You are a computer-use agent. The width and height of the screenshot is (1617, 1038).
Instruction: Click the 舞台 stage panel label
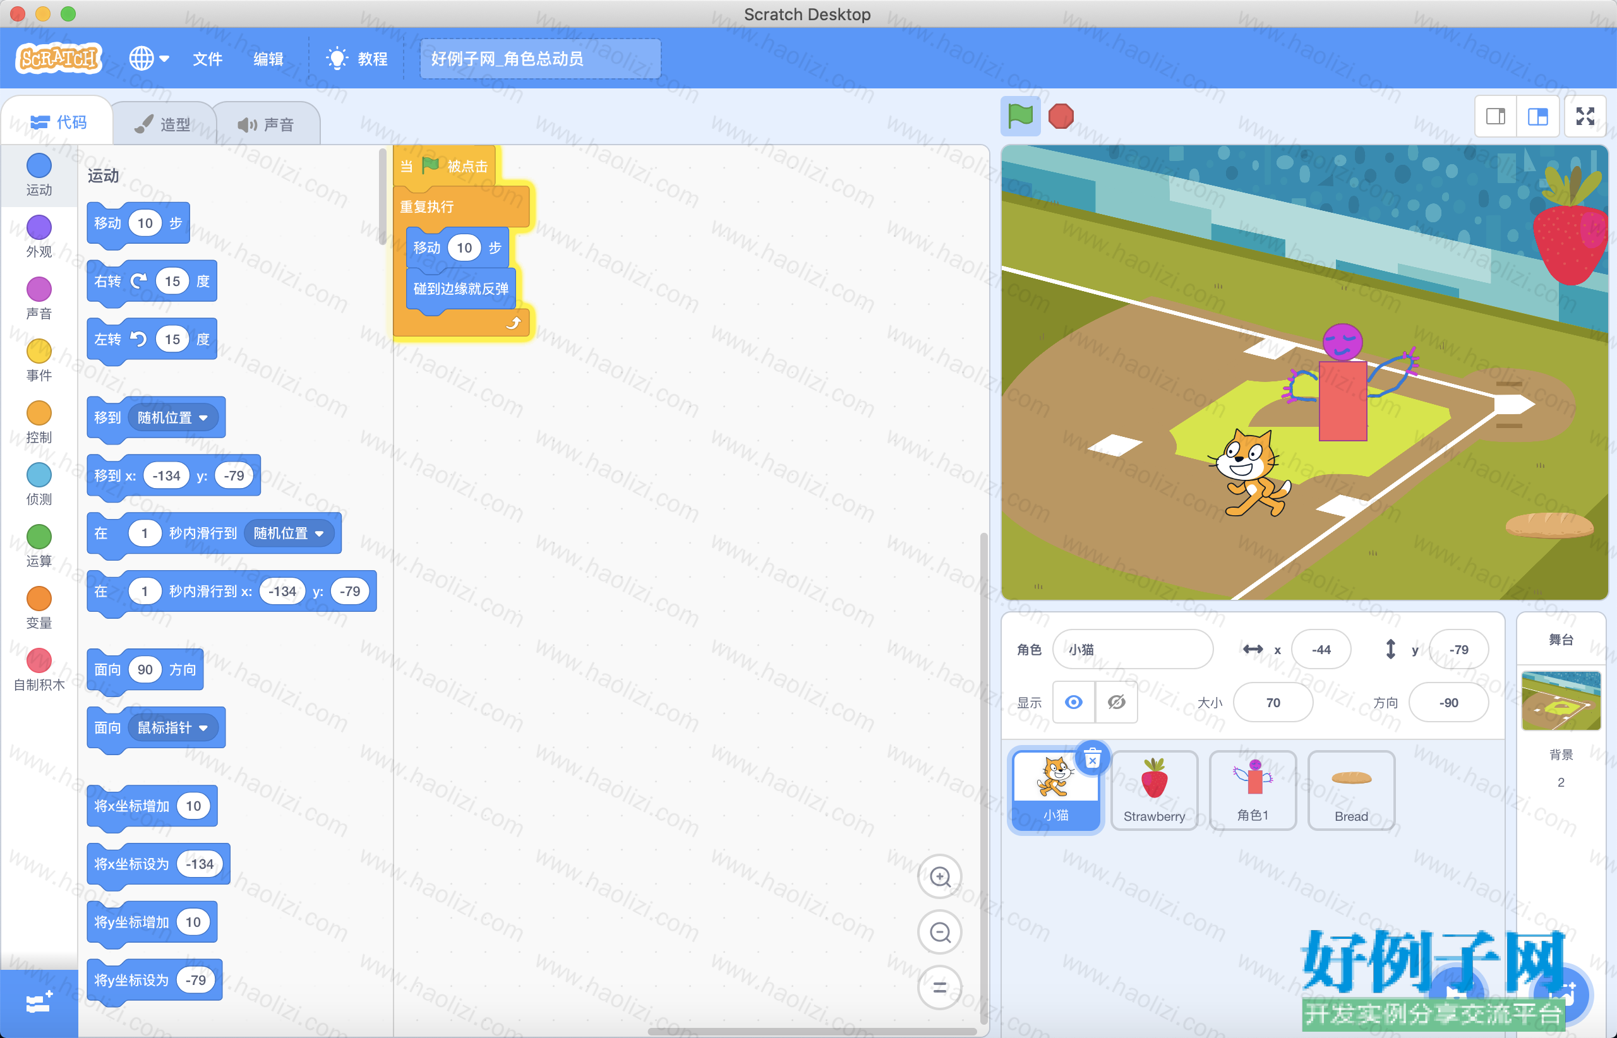[1560, 639]
